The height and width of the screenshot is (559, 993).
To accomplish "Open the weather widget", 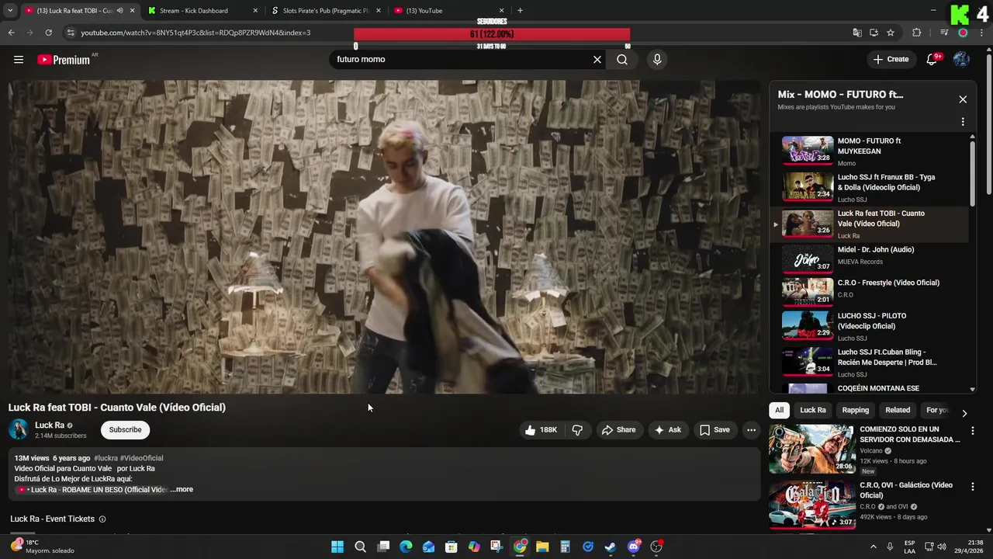I will (43, 547).
